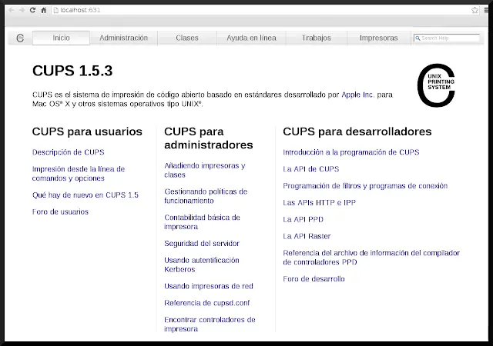Click the CUPS logo in navigation bar
The image size is (493, 346).
point(20,38)
